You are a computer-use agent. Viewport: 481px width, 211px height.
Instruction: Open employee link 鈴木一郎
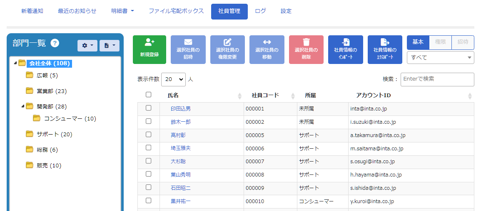[x=180, y=122]
